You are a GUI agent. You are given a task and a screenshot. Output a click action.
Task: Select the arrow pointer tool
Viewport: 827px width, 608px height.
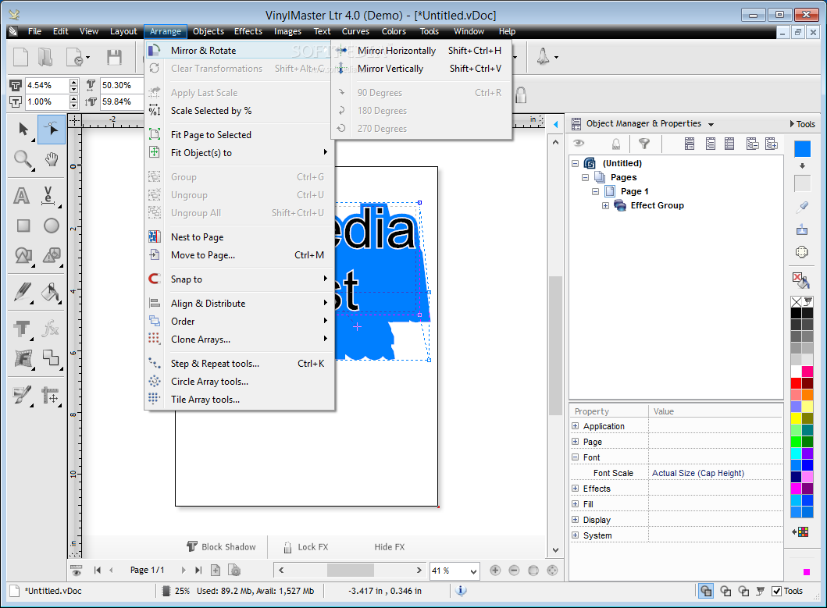(23, 130)
